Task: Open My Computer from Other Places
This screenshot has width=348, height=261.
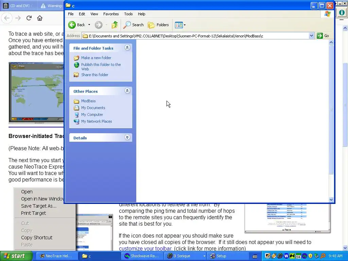Action: pyautogui.click(x=92, y=115)
